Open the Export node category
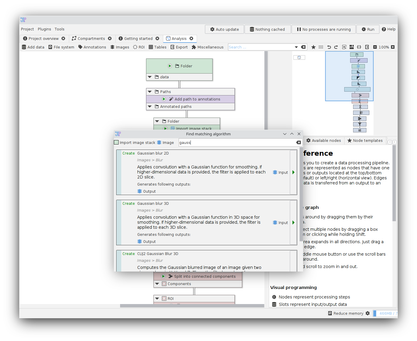Viewport: 417px width, 341px height. click(x=179, y=47)
